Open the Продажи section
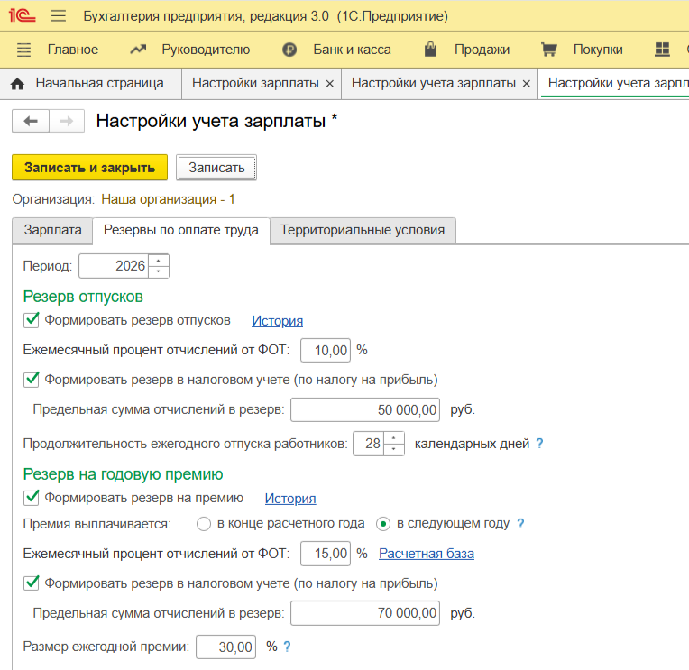 pos(482,50)
